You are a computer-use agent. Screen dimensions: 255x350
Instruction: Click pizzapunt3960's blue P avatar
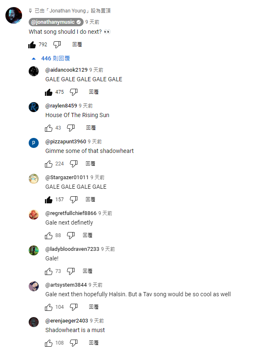click(x=34, y=142)
